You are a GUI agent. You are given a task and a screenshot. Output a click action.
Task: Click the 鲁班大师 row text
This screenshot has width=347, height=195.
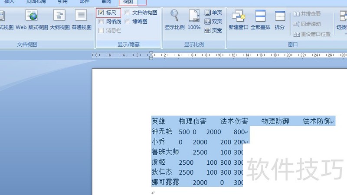tap(165, 152)
